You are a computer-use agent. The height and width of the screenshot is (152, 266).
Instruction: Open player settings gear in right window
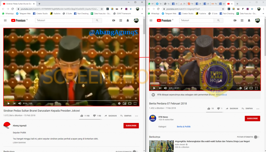pos(241,88)
